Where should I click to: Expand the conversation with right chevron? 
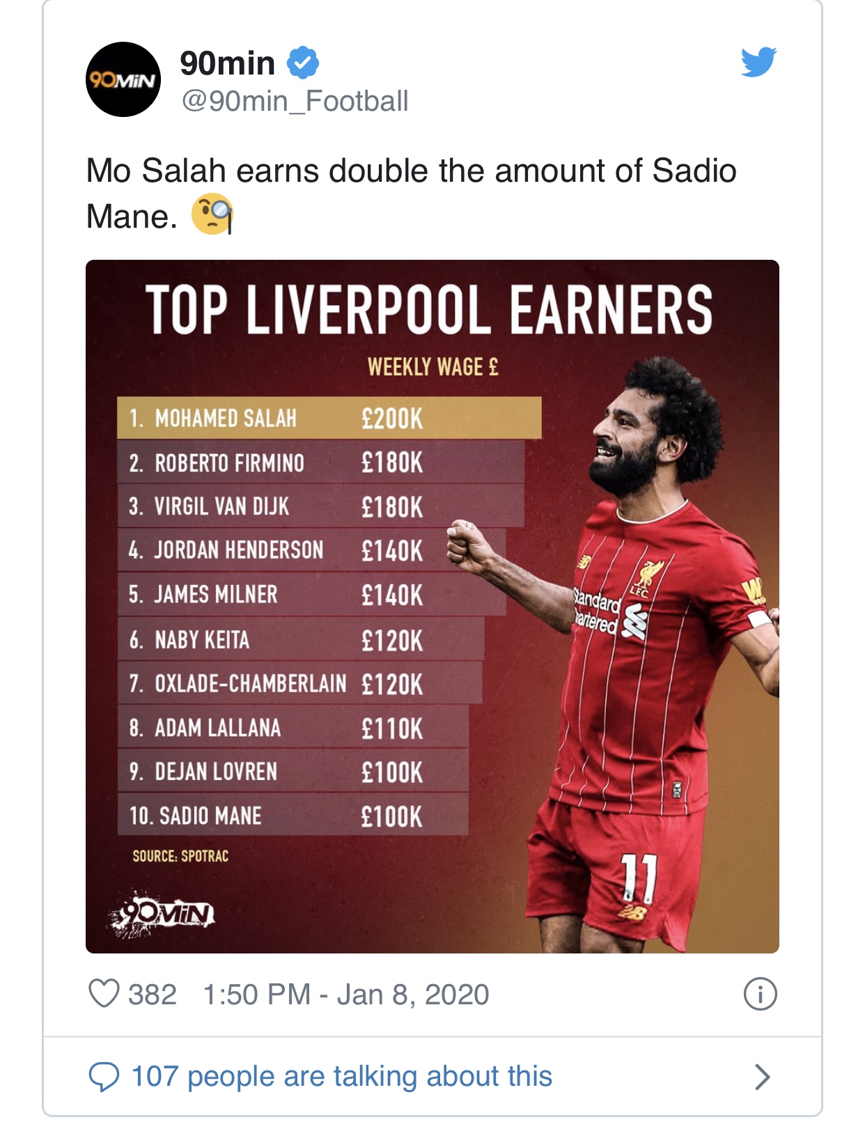(763, 1077)
